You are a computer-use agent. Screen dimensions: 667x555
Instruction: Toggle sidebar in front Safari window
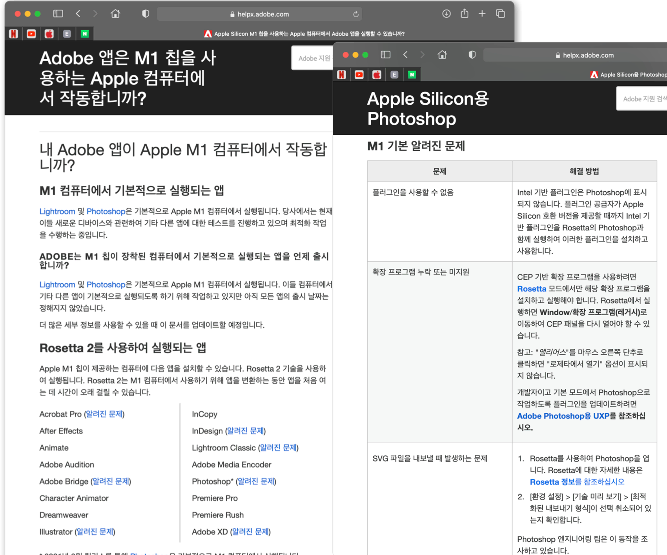[x=386, y=55]
